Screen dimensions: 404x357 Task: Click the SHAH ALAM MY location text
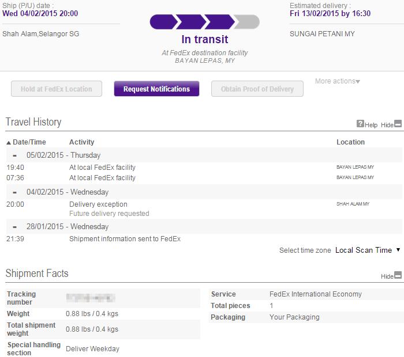353,204
